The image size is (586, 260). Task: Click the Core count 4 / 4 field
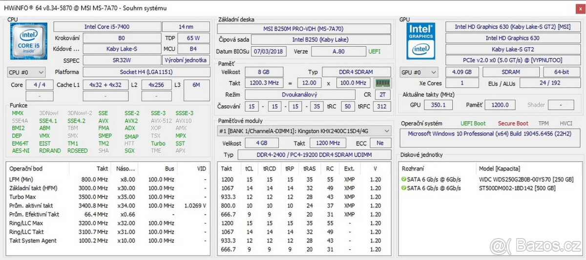point(39,85)
